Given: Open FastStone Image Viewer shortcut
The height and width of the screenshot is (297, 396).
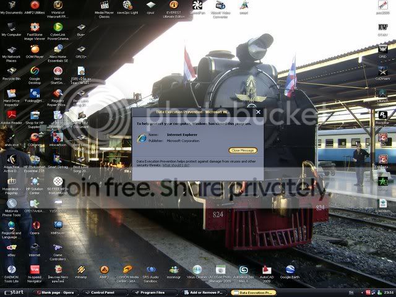Looking at the screenshot, I should (x=35, y=28).
